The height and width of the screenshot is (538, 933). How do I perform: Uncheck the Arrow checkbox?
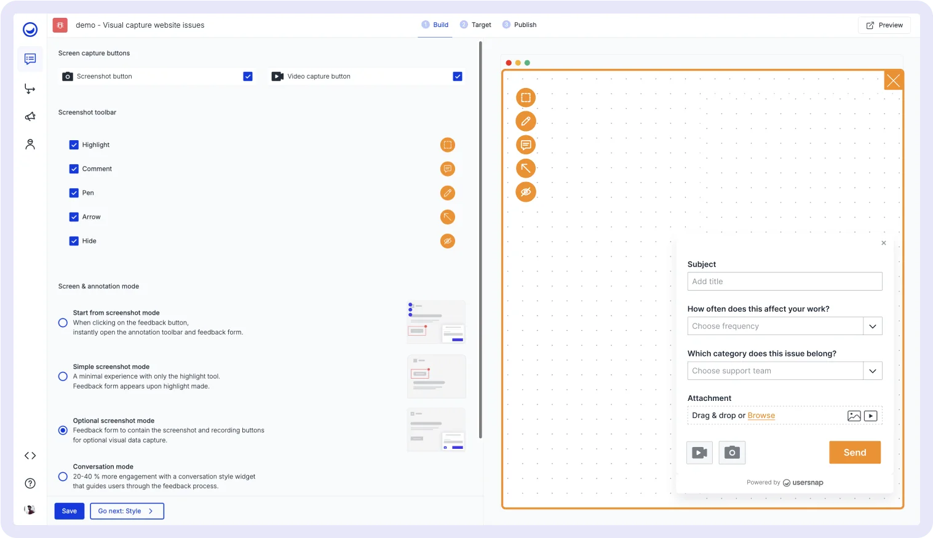coord(74,217)
